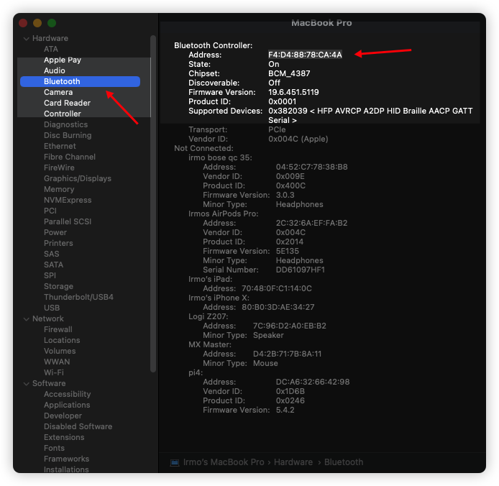This screenshot has width=499, height=486.
Task: Select Frameworks in the sidebar
Action: pos(67,459)
